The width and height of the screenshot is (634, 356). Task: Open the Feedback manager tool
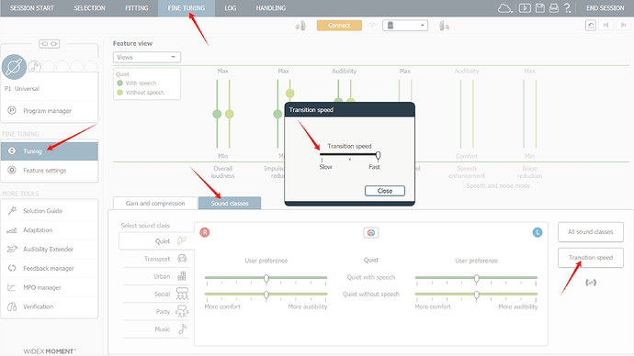click(50, 269)
